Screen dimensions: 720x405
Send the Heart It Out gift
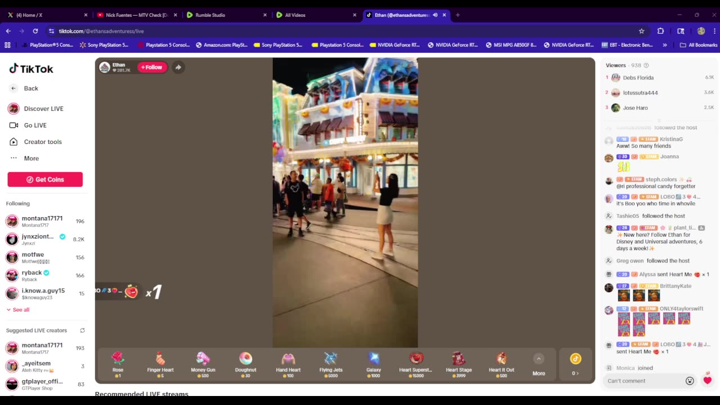[x=501, y=364]
